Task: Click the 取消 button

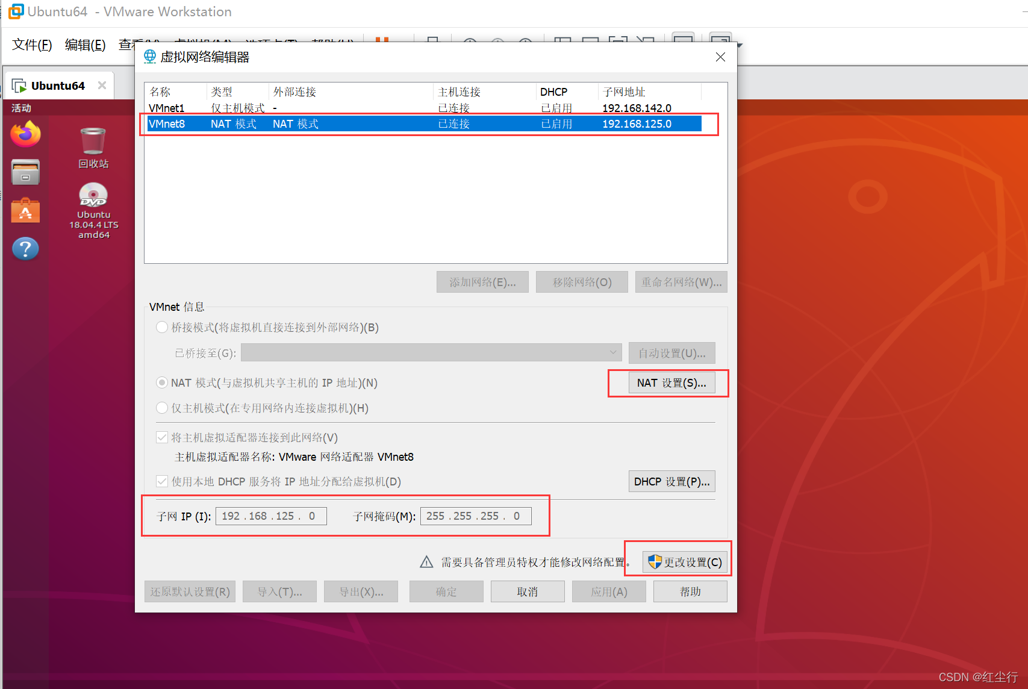Action: click(528, 591)
